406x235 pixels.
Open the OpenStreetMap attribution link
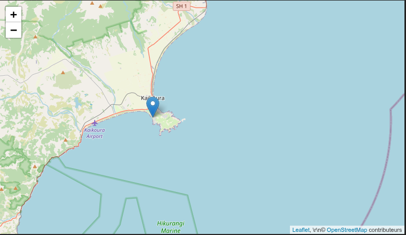tap(347, 230)
